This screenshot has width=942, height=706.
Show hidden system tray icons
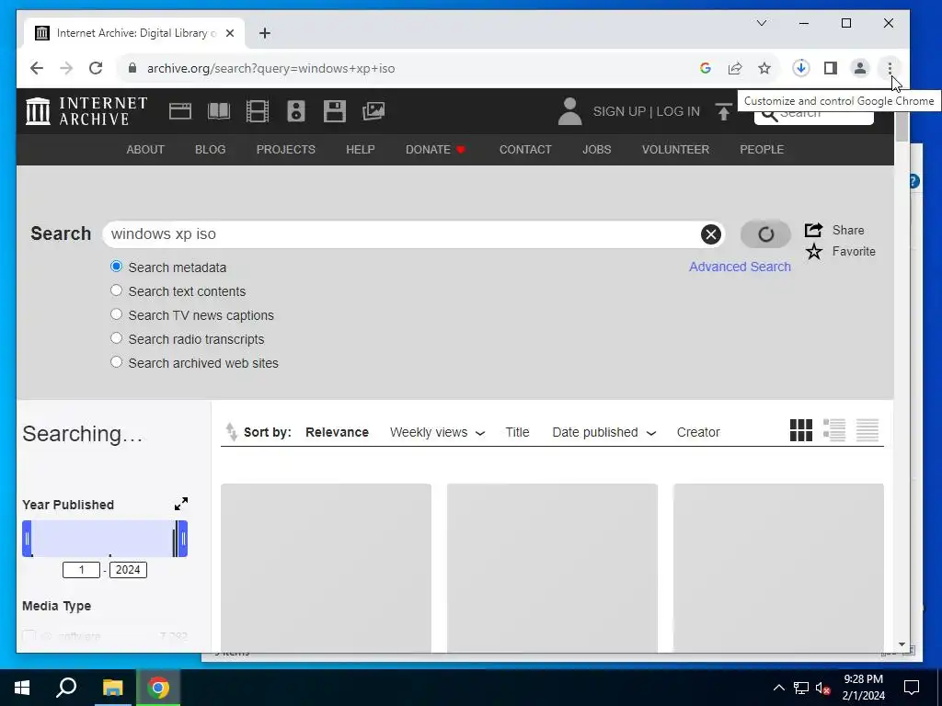click(x=778, y=688)
